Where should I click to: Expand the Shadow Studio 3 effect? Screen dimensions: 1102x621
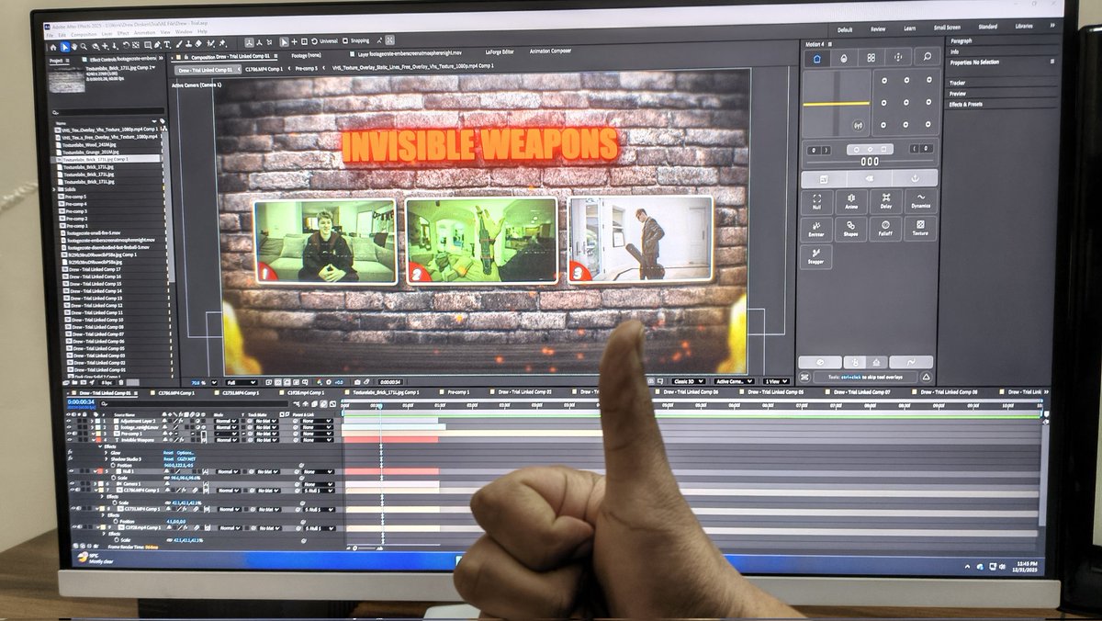[106, 459]
